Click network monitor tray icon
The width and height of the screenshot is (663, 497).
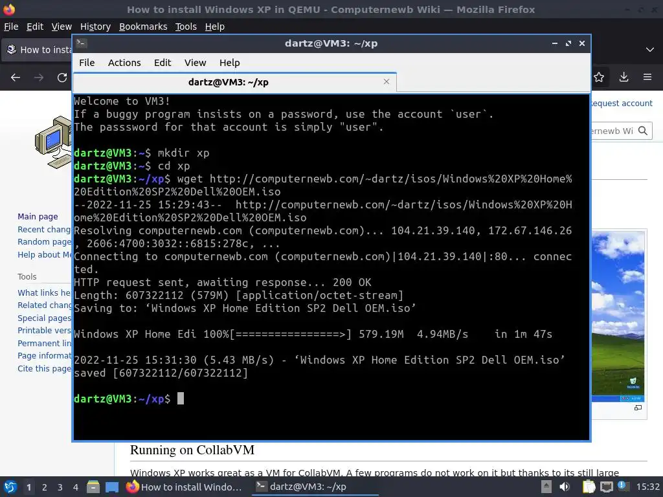607,487
